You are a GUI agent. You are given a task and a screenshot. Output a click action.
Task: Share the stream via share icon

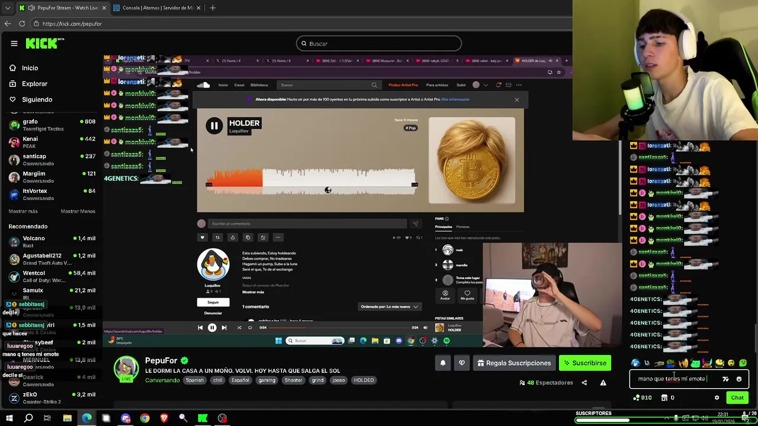pos(584,383)
